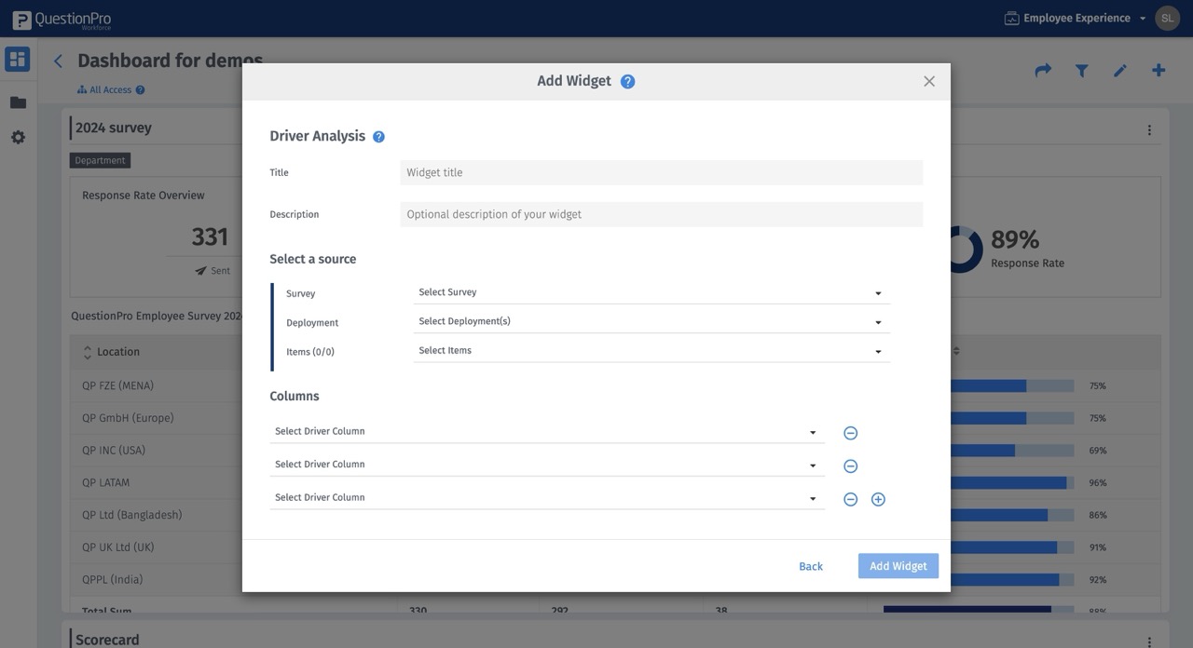Click the plus add widget icon
Viewport: 1193px width, 648px height.
click(x=1159, y=71)
